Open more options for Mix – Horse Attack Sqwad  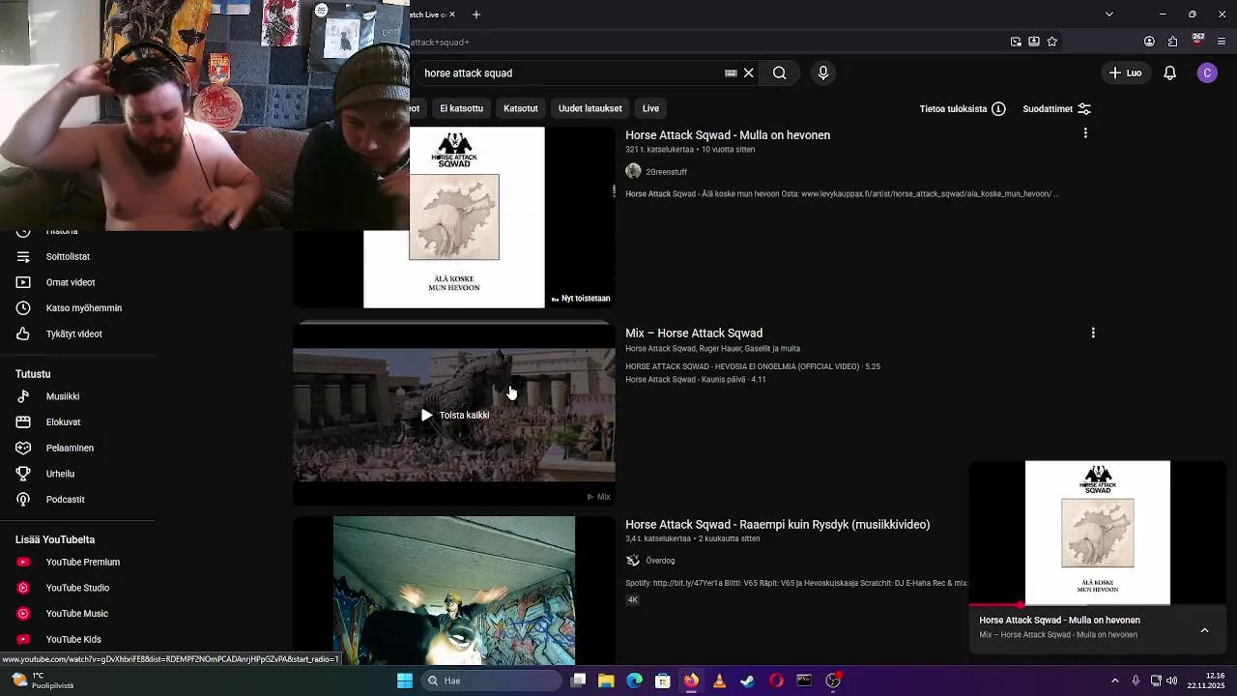coord(1093,333)
